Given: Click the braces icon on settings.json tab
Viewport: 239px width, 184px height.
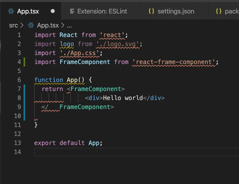Looking at the screenshot, I should [151, 11].
